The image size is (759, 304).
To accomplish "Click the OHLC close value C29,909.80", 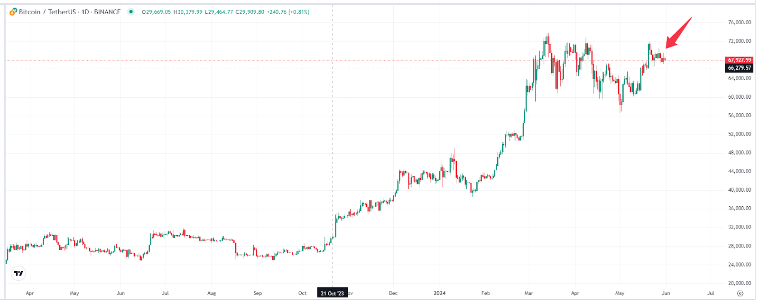I will click(250, 12).
